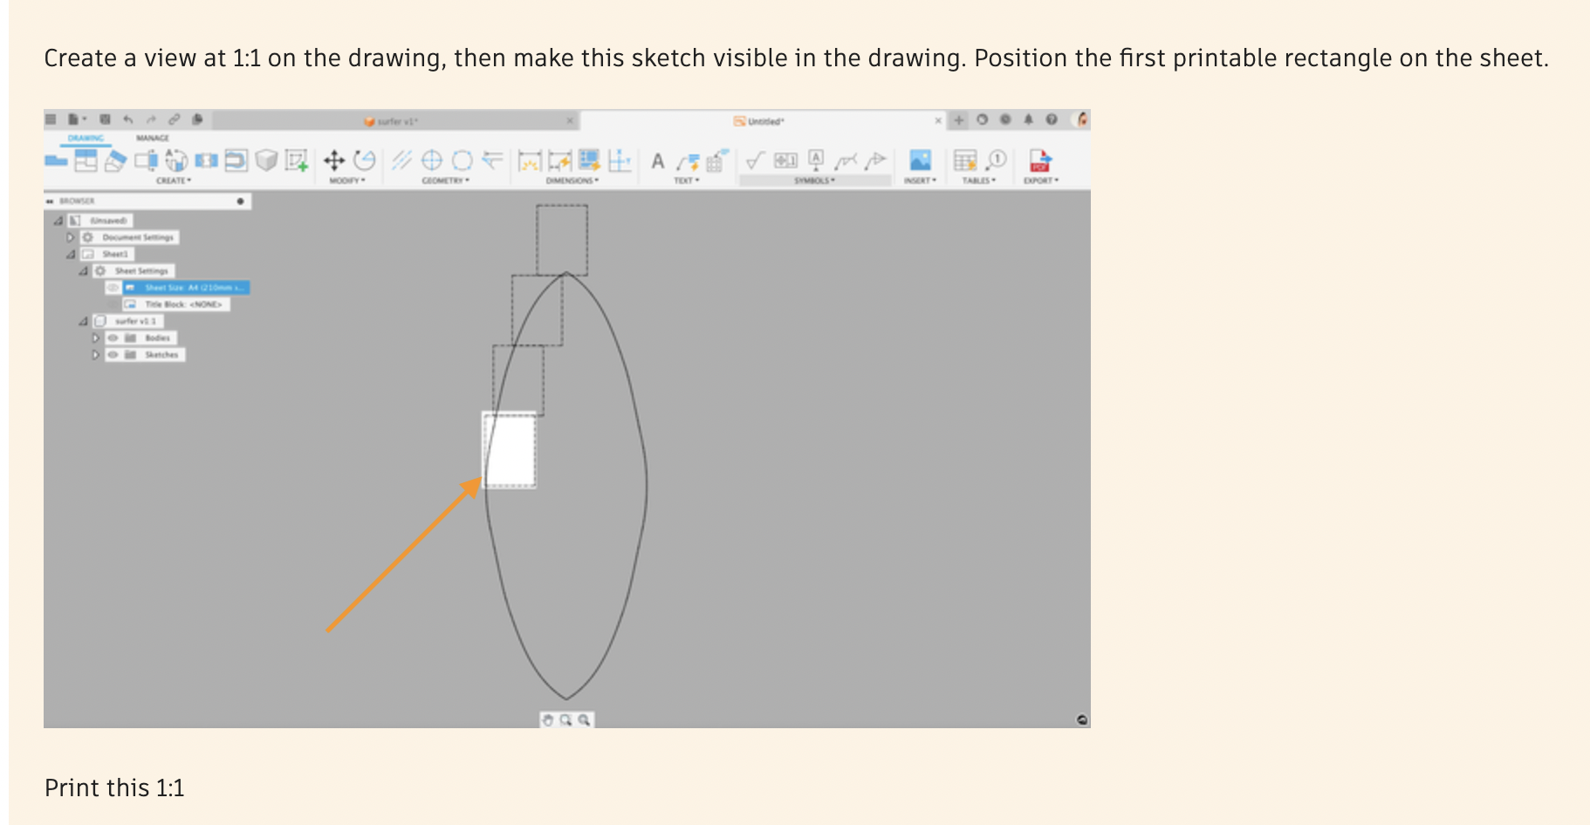This screenshot has height=825, width=1590.
Task: Switch to the MANAGE tab
Action: point(153,138)
